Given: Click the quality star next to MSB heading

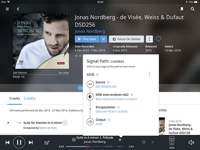Looking at the screenshot, I should (97, 75).
